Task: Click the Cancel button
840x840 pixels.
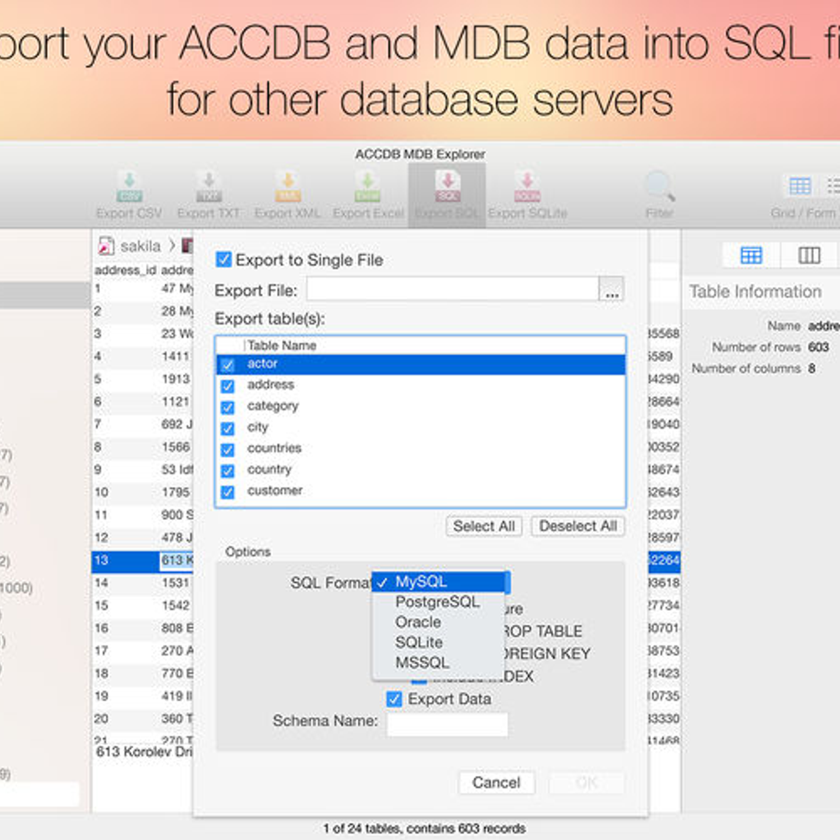Action: [496, 782]
